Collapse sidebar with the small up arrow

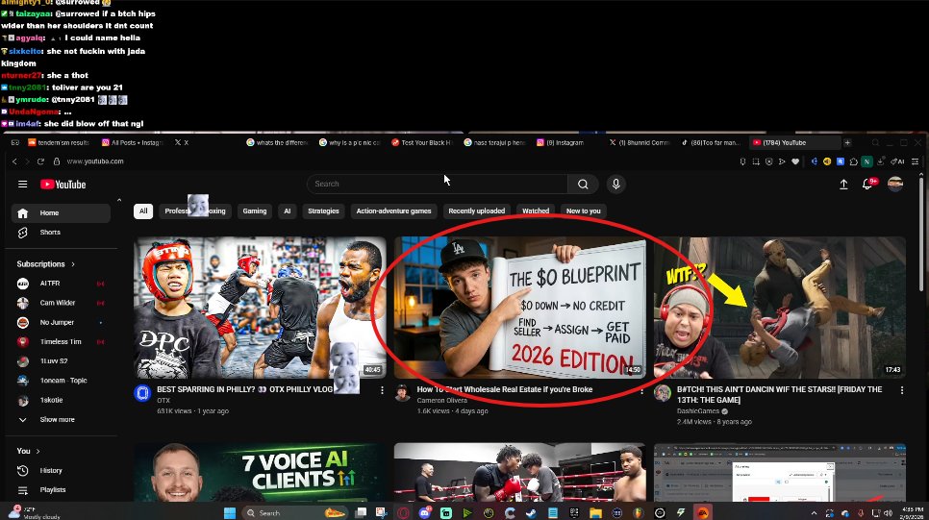click(119, 200)
